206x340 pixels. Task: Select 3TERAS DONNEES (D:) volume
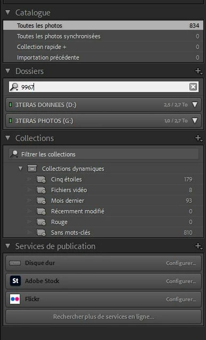103,105
